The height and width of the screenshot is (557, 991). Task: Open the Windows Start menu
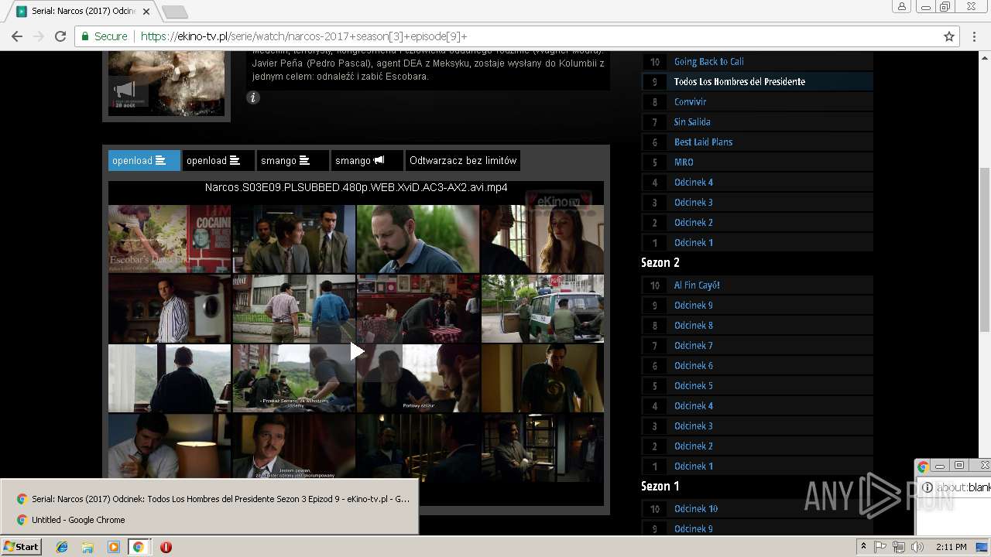click(21, 547)
